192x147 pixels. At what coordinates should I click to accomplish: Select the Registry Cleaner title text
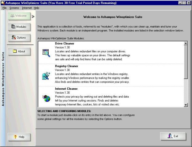tap(66, 66)
